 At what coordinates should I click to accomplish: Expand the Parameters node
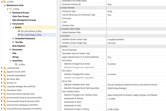point(10,50)
